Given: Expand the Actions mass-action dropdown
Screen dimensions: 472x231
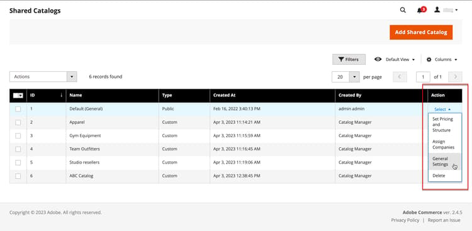Looking at the screenshot, I should tap(43, 77).
